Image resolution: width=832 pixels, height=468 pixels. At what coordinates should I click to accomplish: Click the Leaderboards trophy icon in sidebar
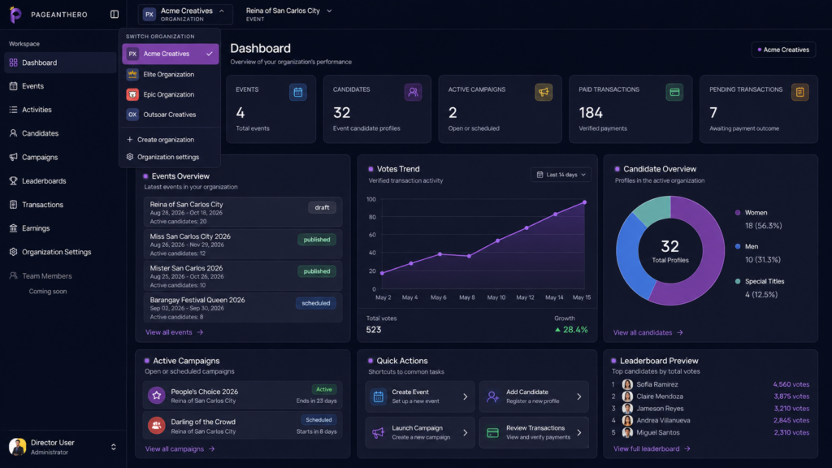click(x=13, y=181)
